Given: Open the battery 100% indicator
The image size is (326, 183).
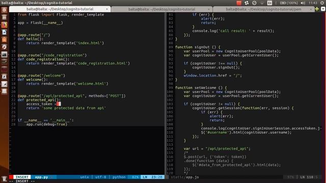Looking at the screenshot, I should (289, 3).
